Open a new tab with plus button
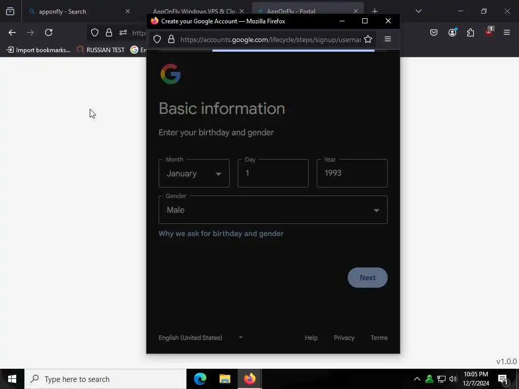This screenshot has height=389, width=519. click(x=375, y=11)
